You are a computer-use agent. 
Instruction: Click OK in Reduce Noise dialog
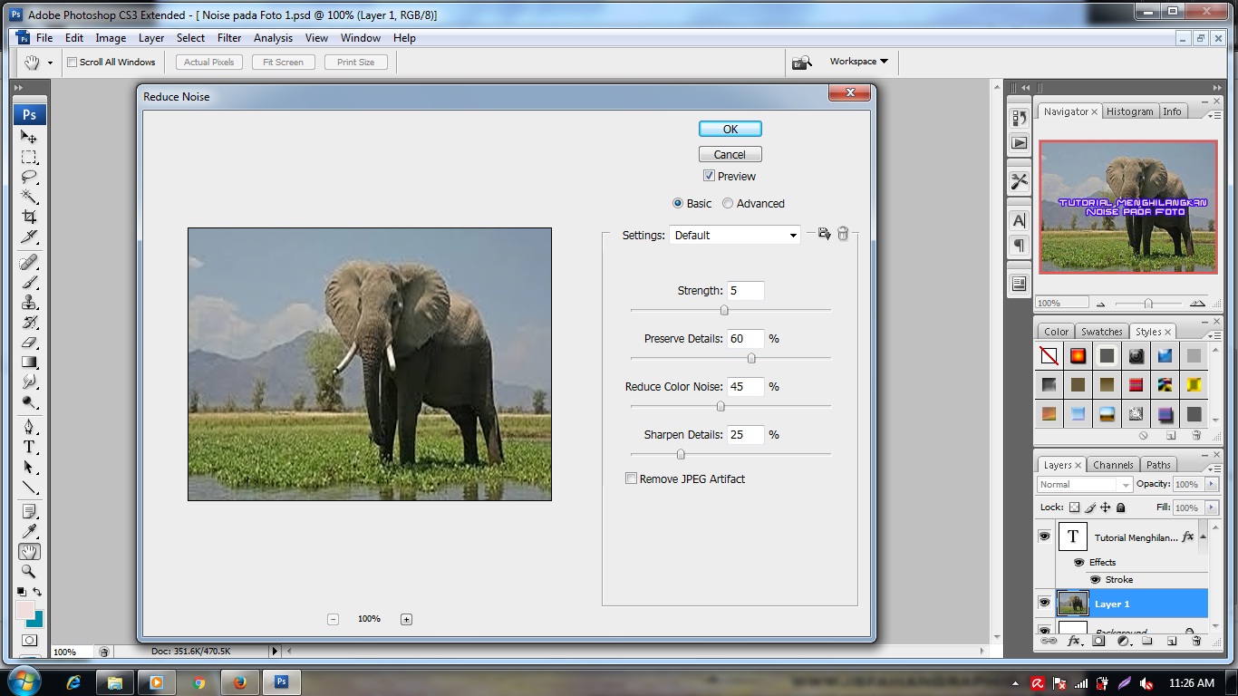tap(730, 129)
